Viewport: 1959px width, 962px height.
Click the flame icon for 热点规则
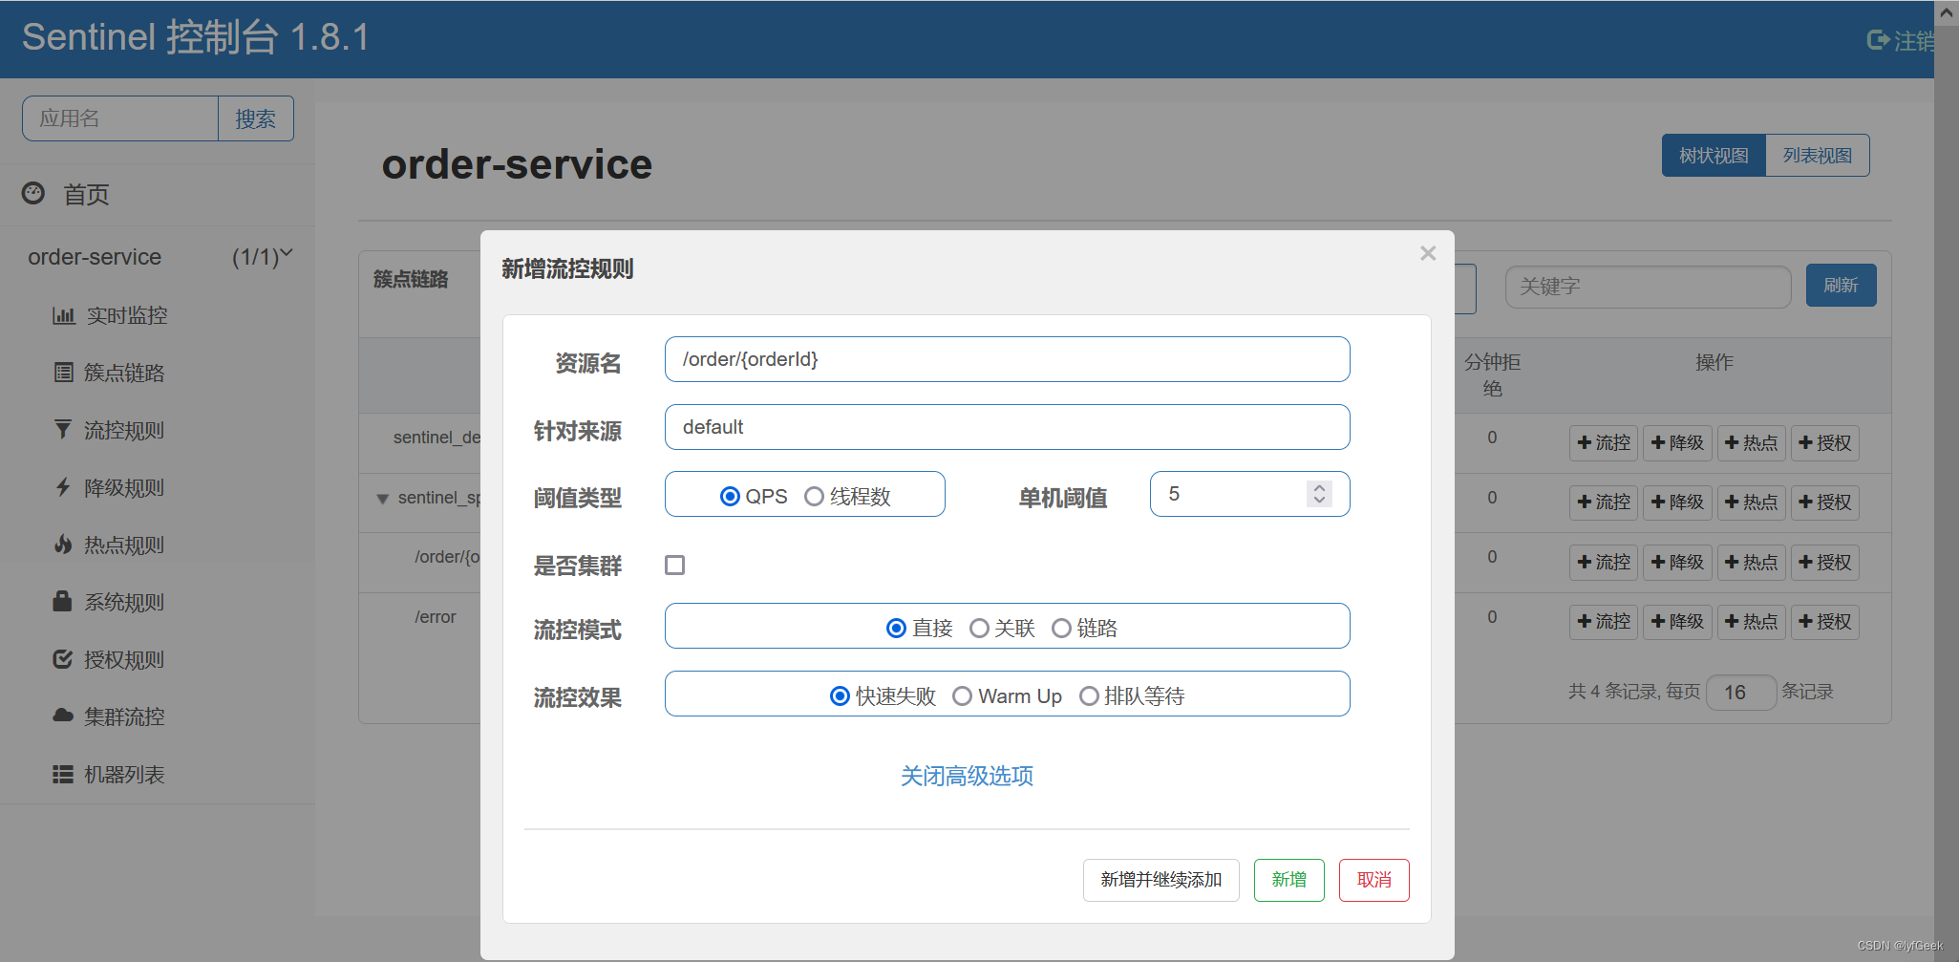point(63,545)
